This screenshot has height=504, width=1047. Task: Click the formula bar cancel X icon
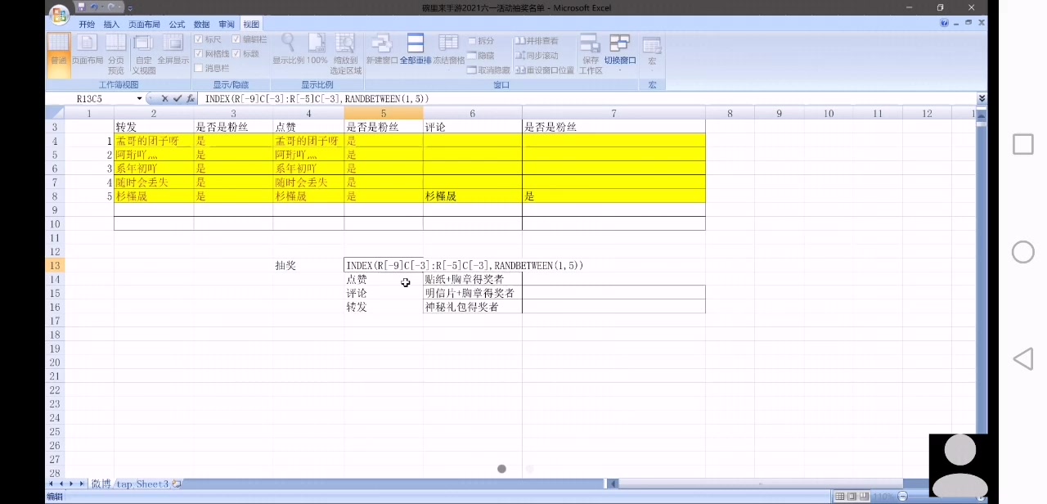pos(164,99)
